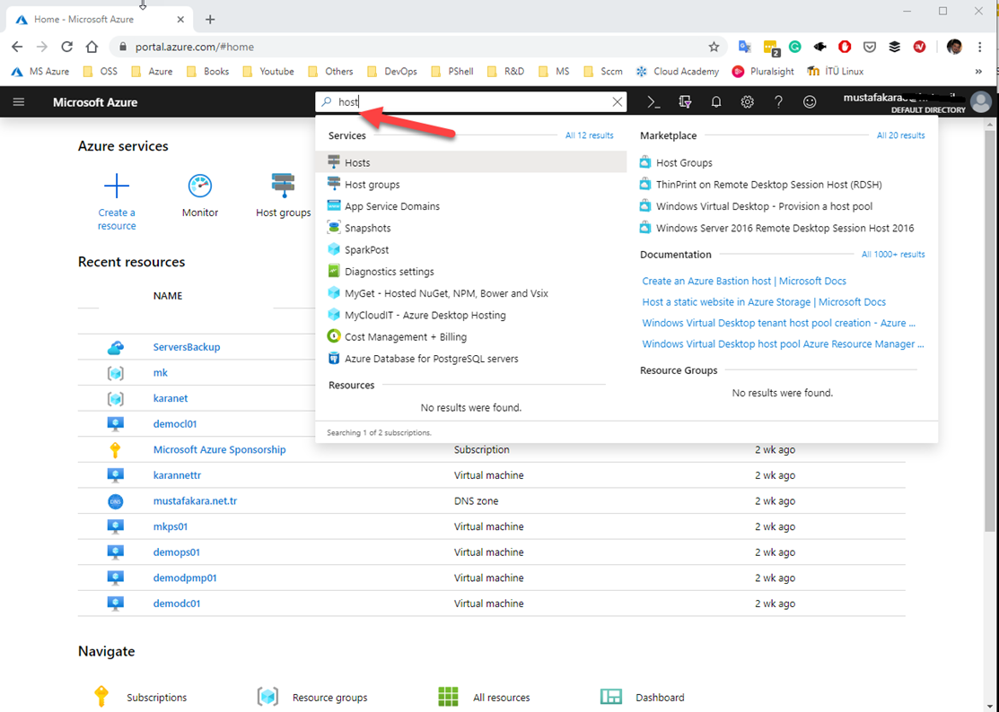The height and width of the screenshot is (712, 999).
Task: Show more bookmarks with double chevron
Action: 978,71
